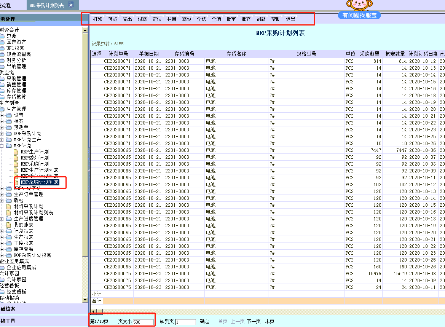
Task: Open the 过滤 filter command
Action: [142, 19]
